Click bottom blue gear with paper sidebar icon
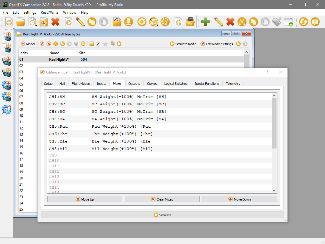This screenshot has height=244, width=325. point(7,110)
